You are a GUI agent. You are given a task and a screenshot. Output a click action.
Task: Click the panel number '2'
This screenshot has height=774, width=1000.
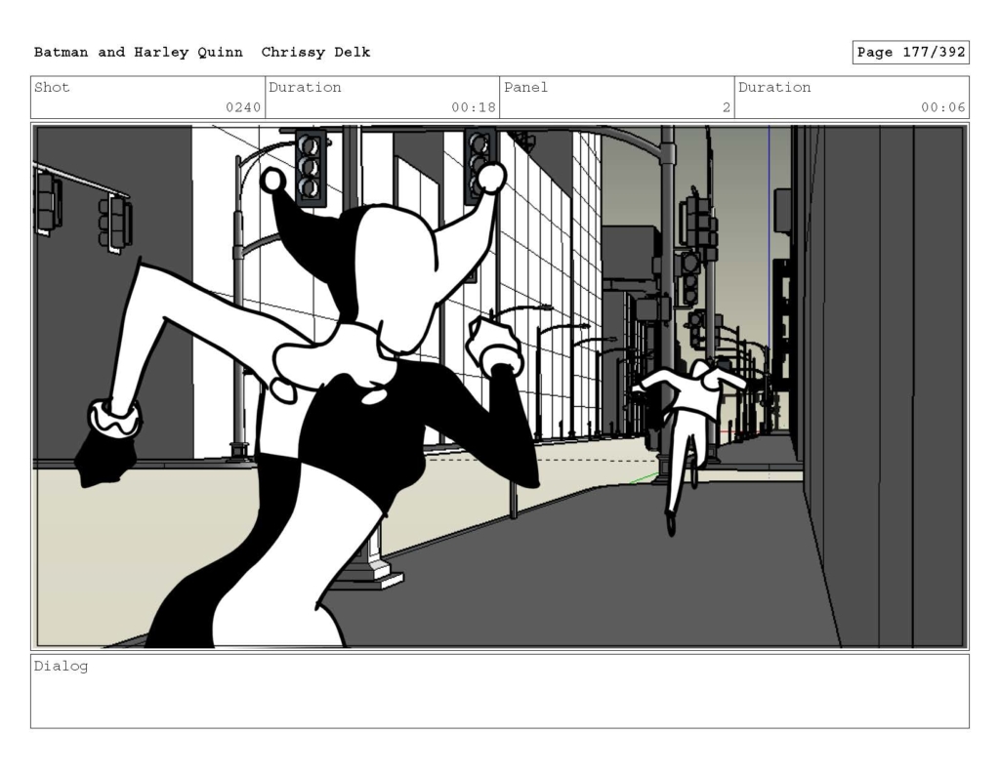[726, 107]
